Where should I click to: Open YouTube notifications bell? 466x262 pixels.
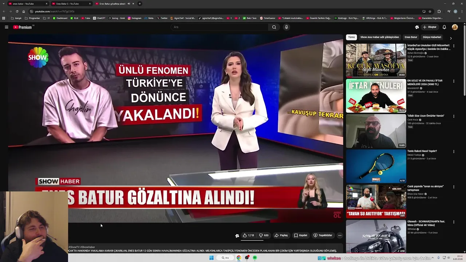(x=444, y=27)
